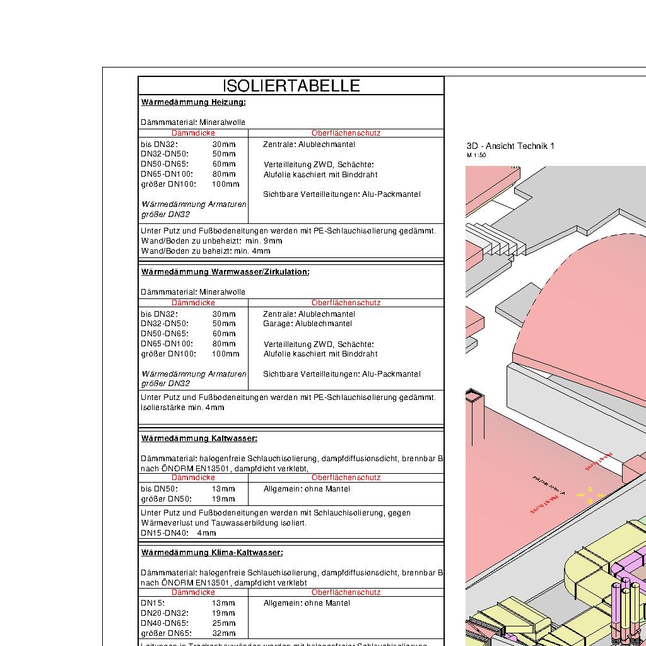This screenshot has width=646, height=646.
Task: Click the 'M 1:50' scale label
Action: tap(476, 155)
